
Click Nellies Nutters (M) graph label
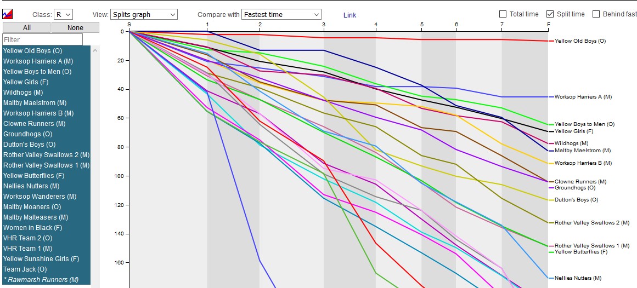[578, 278]
